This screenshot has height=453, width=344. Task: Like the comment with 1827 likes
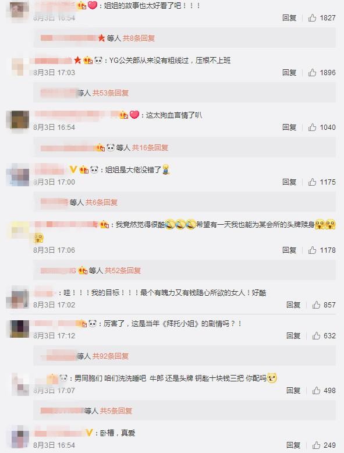click(x=312, y=18)
